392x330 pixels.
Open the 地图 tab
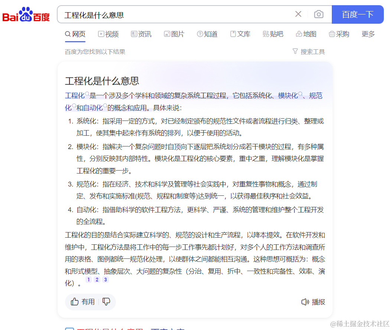click(x=306, y=34)
